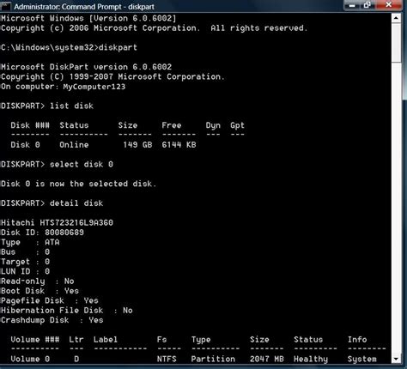Click 'Disk 0 is now the selected disk.'
The height and width of the screenshot is (369, 407).
click(x=79, y=184)
